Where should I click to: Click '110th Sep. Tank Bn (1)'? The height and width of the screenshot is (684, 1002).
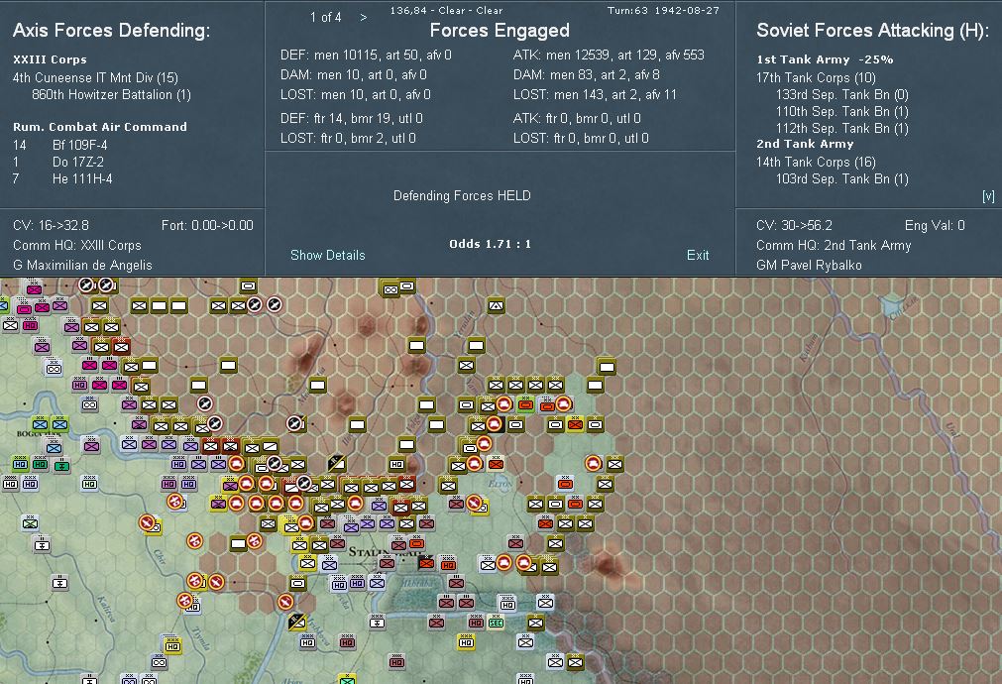pos(842,111)
